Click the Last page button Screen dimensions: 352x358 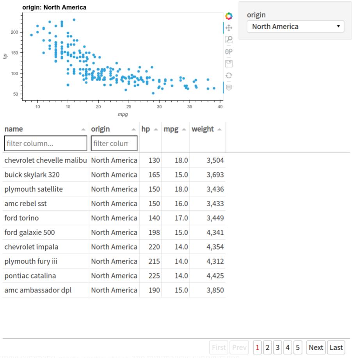[x=336, y=347]
